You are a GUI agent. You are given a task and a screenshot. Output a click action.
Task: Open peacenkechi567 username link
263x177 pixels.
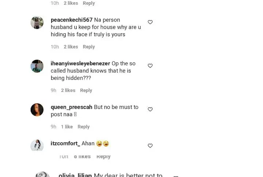[x=72, y=20]
